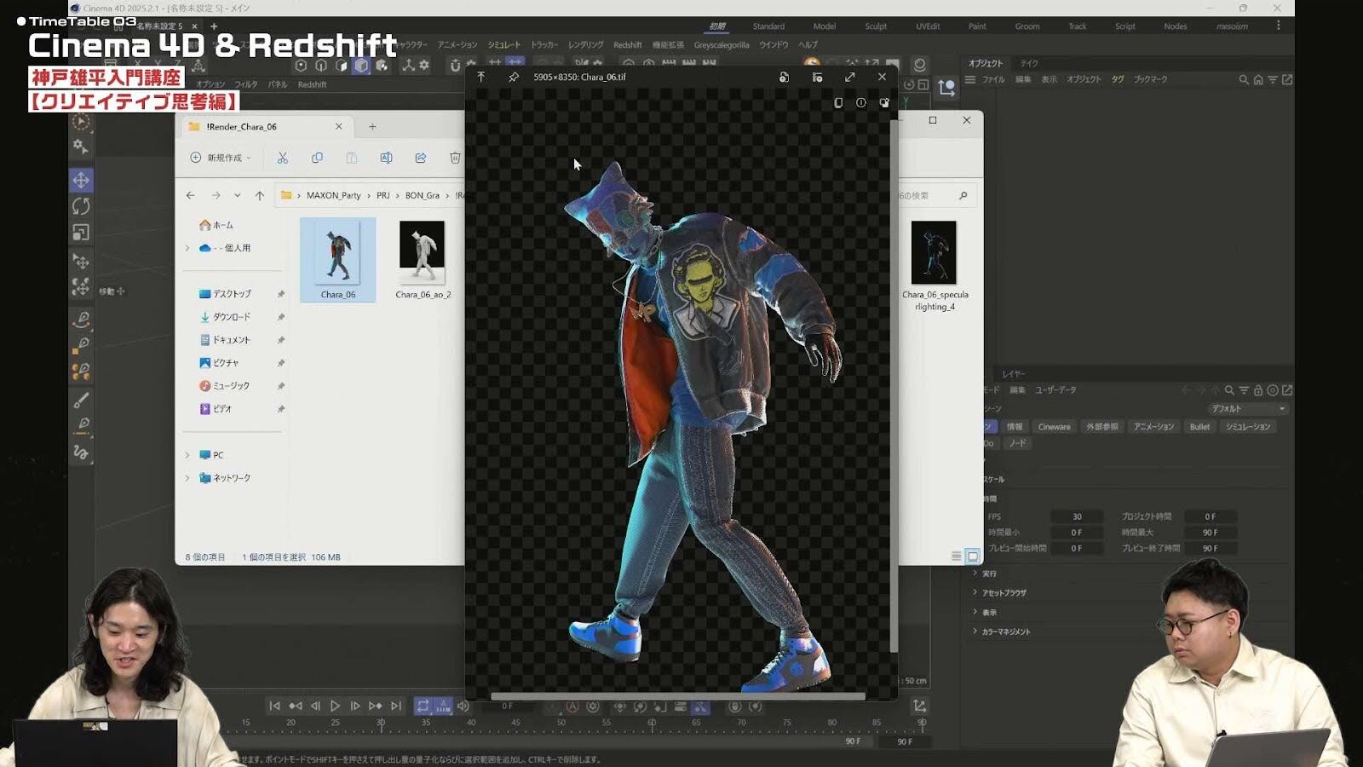Expand the PC tree node
Image resolution: width=1363 pixels, height=767 pixels.
pos(187,455)
